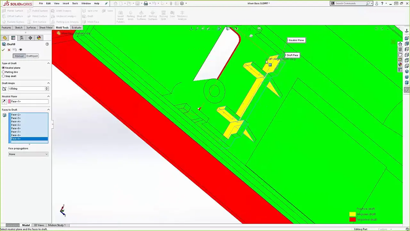This screenshot has height=231, width=410.
Task: Open Appearances color ball in task pane
Action: [400, 64]
